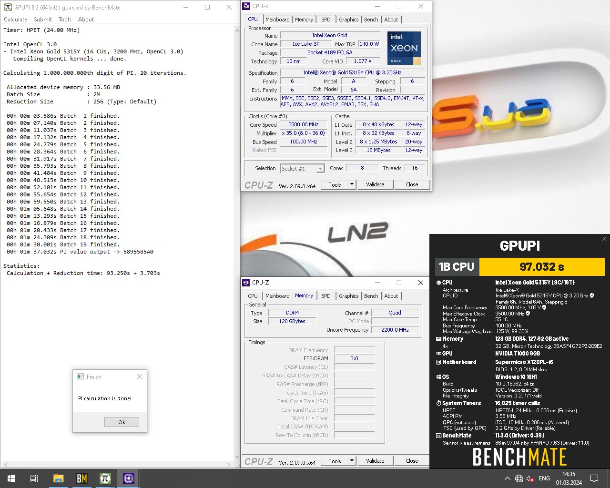Select Bench tab in lower CPU-Z
Image resolution: width=610 pixels, height=488 pixels.
371,296
